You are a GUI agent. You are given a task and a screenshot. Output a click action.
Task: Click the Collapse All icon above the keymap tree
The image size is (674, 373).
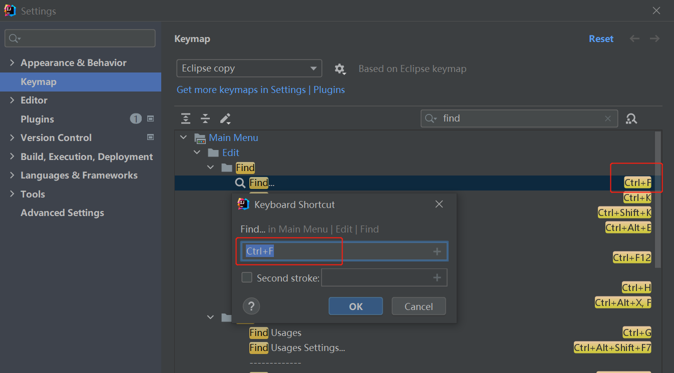click(205, 118)
